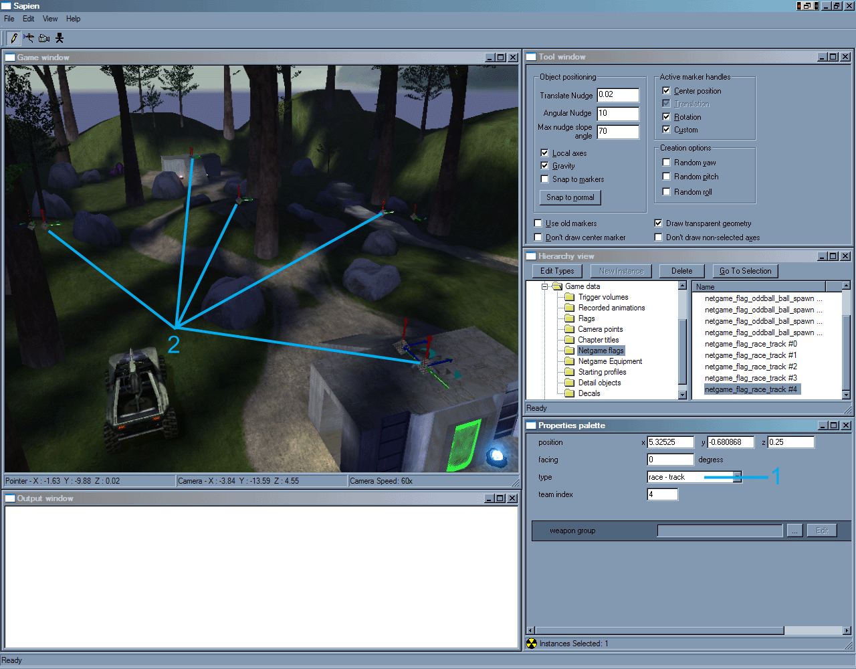Click the radiation icon beside Instances Selected
The image size is (856, 669).
[x=532, y=644]
